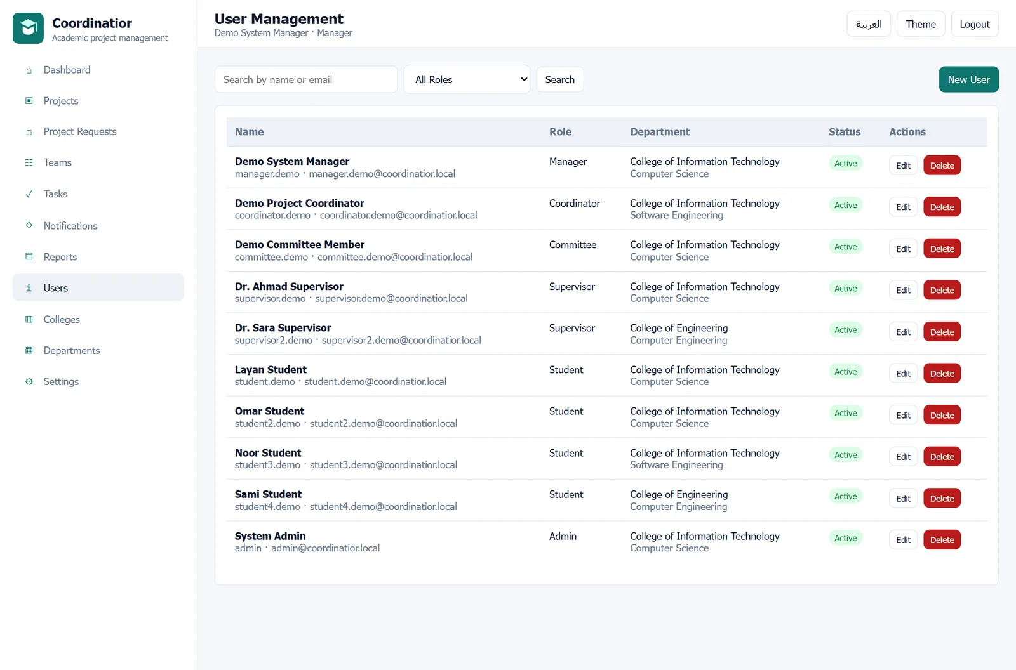Click the Coordinator role cell
The height and width of the screenshot is (670, 1016).
[x=575, y=203]
